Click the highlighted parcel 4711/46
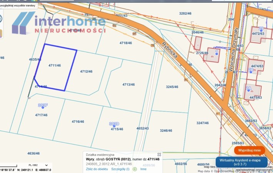The height and width of the screenshot is (173, 273). (x=55, y=66)
